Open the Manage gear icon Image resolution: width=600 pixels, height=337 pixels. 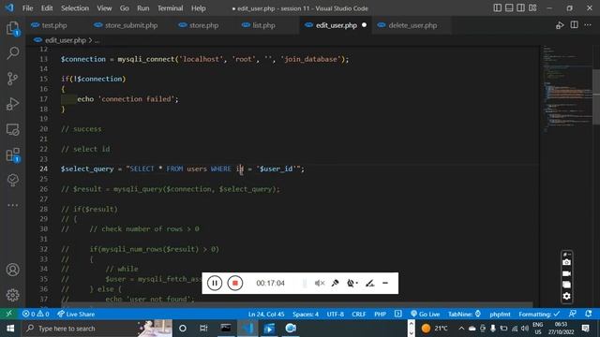click(12, 295)
